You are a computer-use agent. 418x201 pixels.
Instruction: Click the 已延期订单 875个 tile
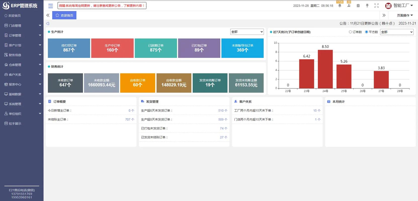pos(156,48)
